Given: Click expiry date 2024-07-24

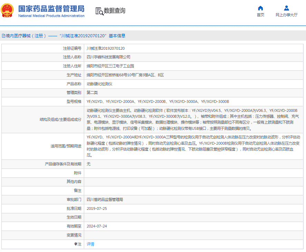Looking at the screenshot, I should click(97, 226).
